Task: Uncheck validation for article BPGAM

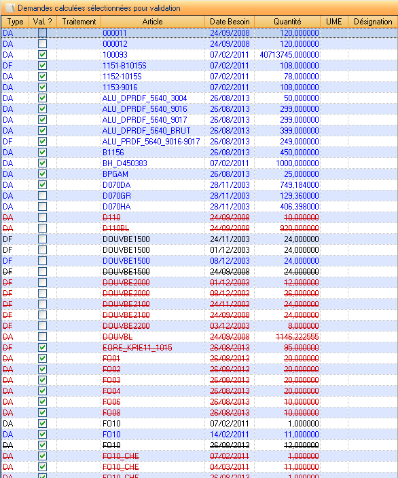Action: click(43, 174)
